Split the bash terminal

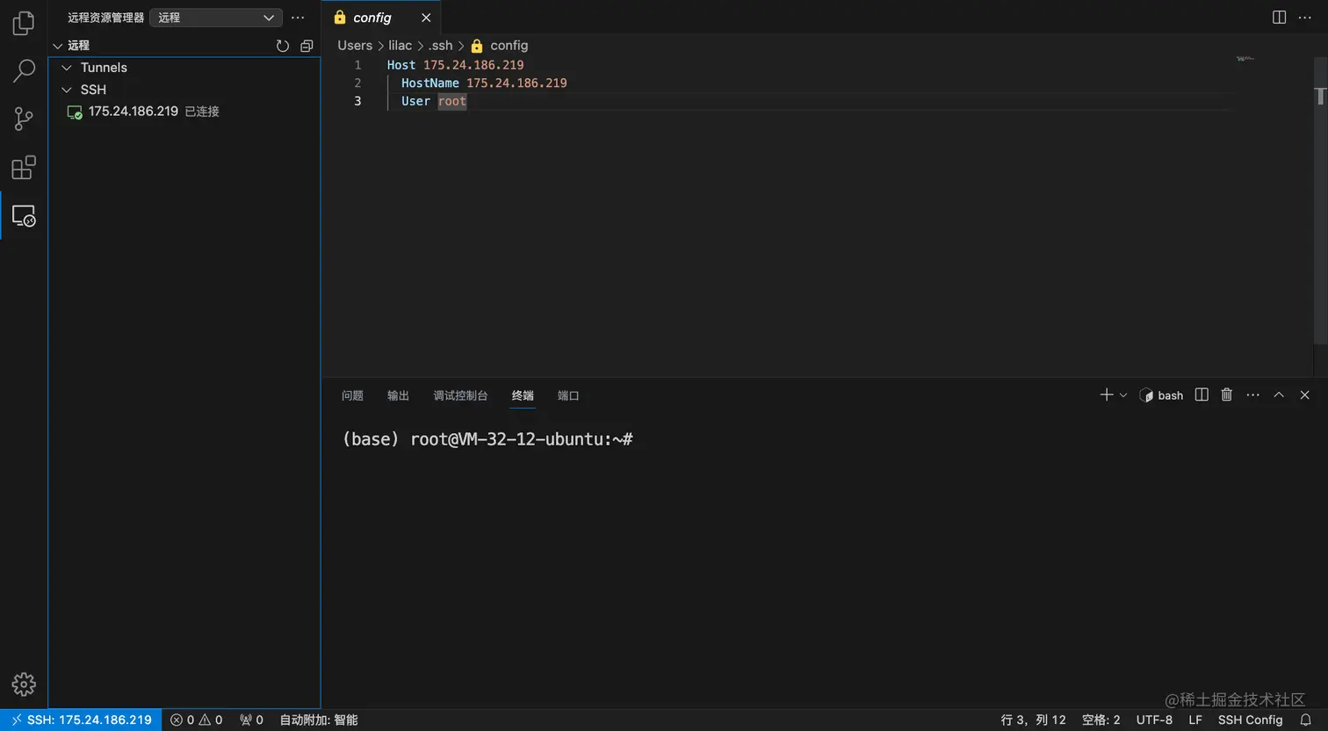coord(1201,394)
